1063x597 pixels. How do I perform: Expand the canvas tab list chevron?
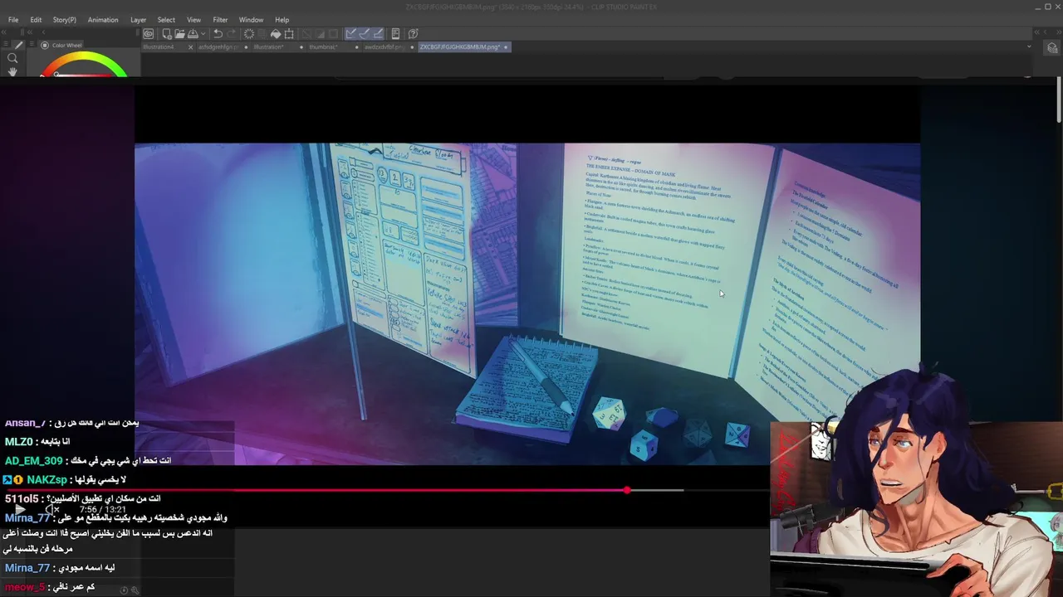[1029, 47]
